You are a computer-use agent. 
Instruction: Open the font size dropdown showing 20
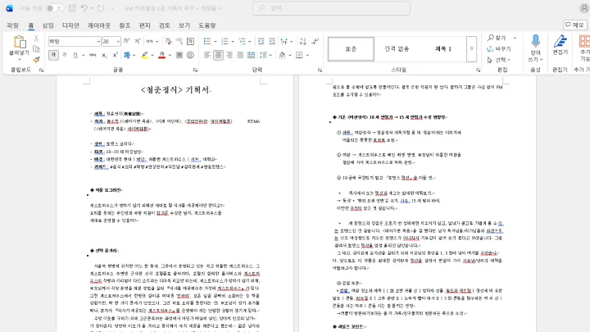point(111,42)
